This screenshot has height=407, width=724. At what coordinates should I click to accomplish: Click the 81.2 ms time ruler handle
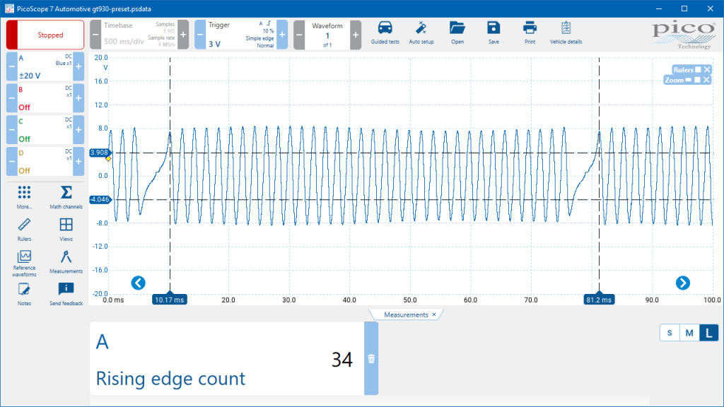[x=599, y=300]
